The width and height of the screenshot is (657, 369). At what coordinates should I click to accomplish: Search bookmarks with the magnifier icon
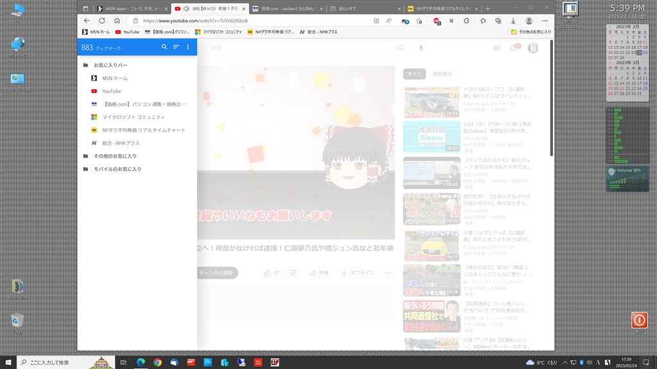coord(164,47)
